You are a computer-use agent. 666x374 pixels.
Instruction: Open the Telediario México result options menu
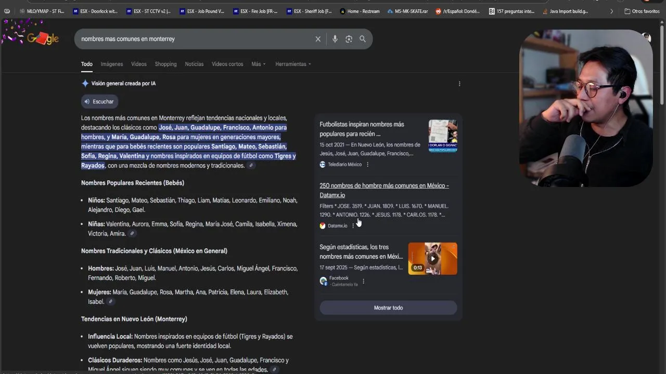[367, 165]
